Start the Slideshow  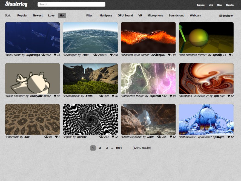click(x=225, y=16)
